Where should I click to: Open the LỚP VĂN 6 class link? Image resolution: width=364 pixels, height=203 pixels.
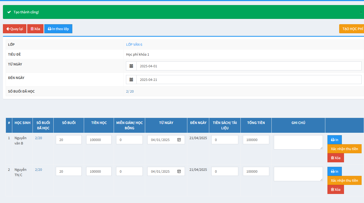pos(134,44)
